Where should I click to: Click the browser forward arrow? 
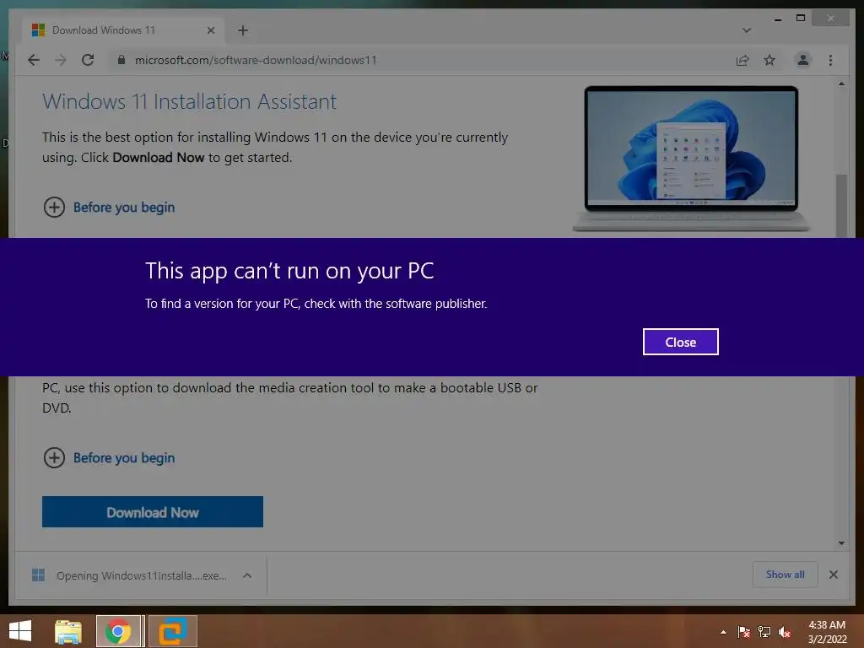[x=61, y=60]
